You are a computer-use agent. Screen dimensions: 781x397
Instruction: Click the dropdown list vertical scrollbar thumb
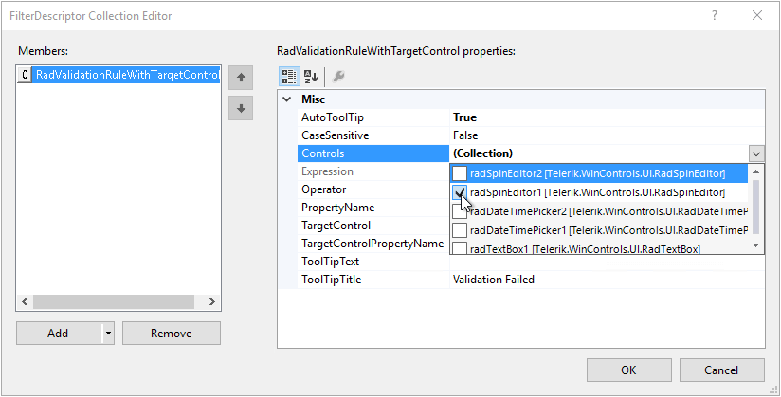click(x=755, y=207)
